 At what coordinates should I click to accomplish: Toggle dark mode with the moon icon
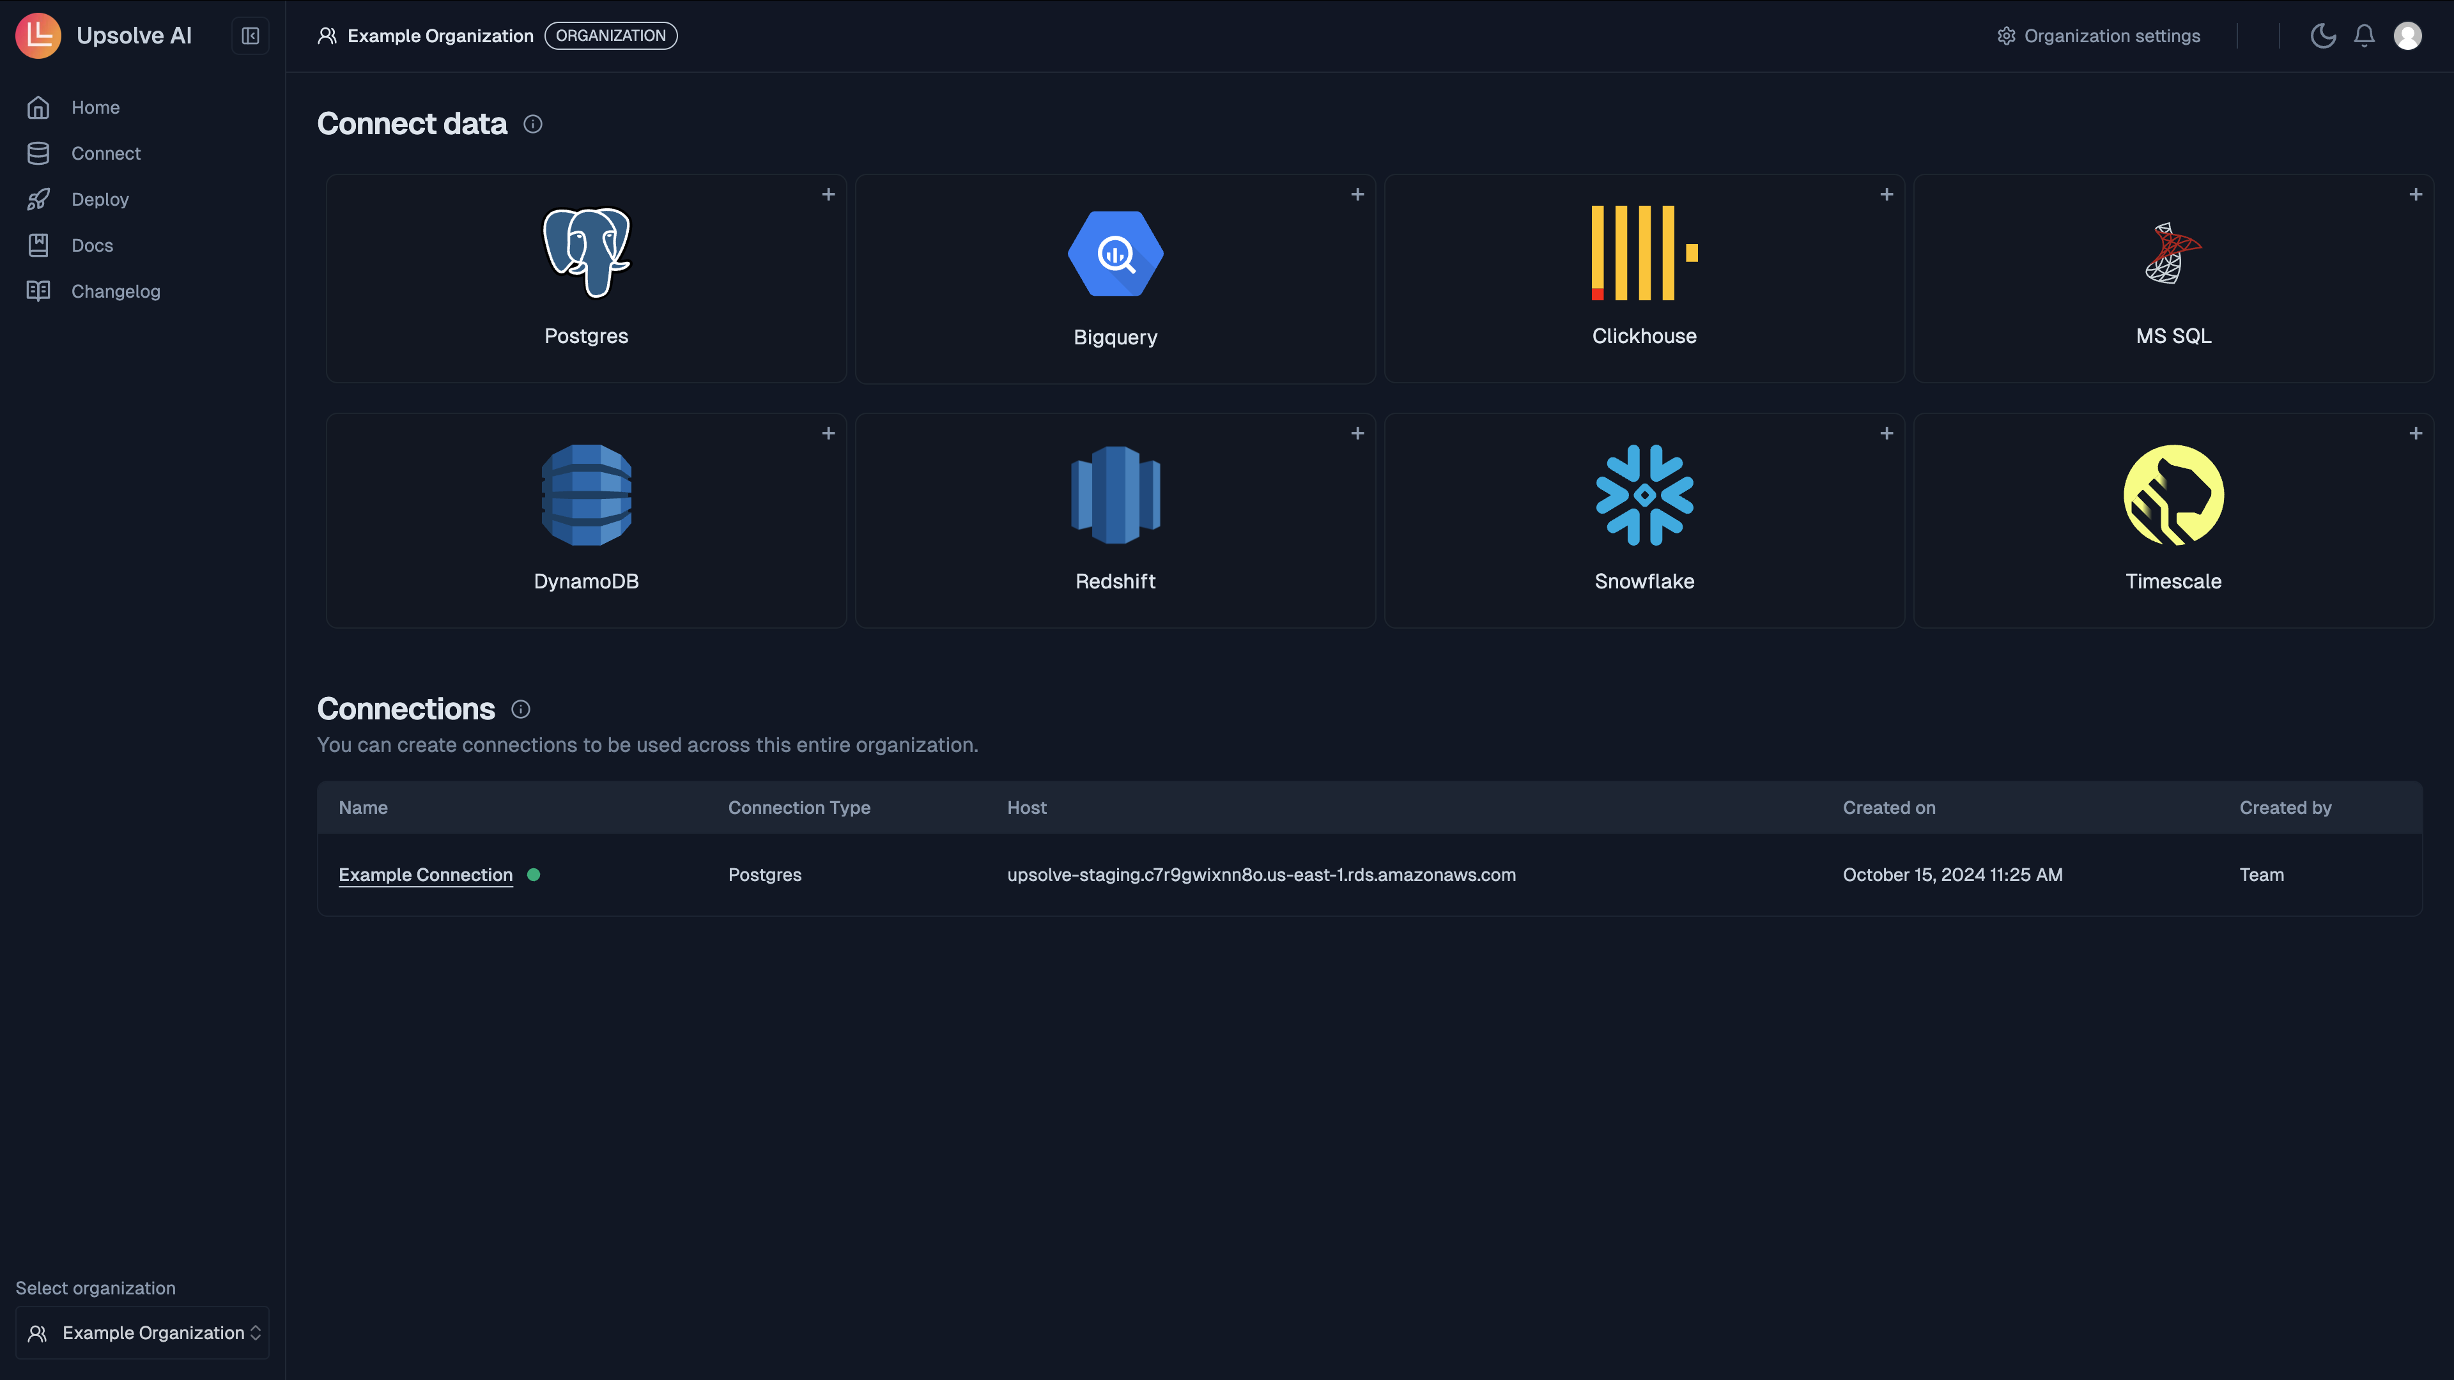coord(2322,35)
